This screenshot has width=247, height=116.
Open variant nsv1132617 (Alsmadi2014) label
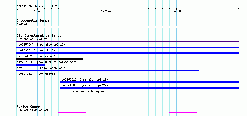(x=37, y=74)
